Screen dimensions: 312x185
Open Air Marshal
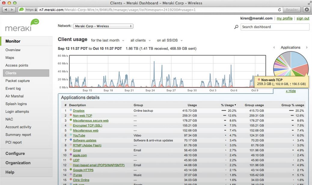pyautogui.click(x=14, y=96)
